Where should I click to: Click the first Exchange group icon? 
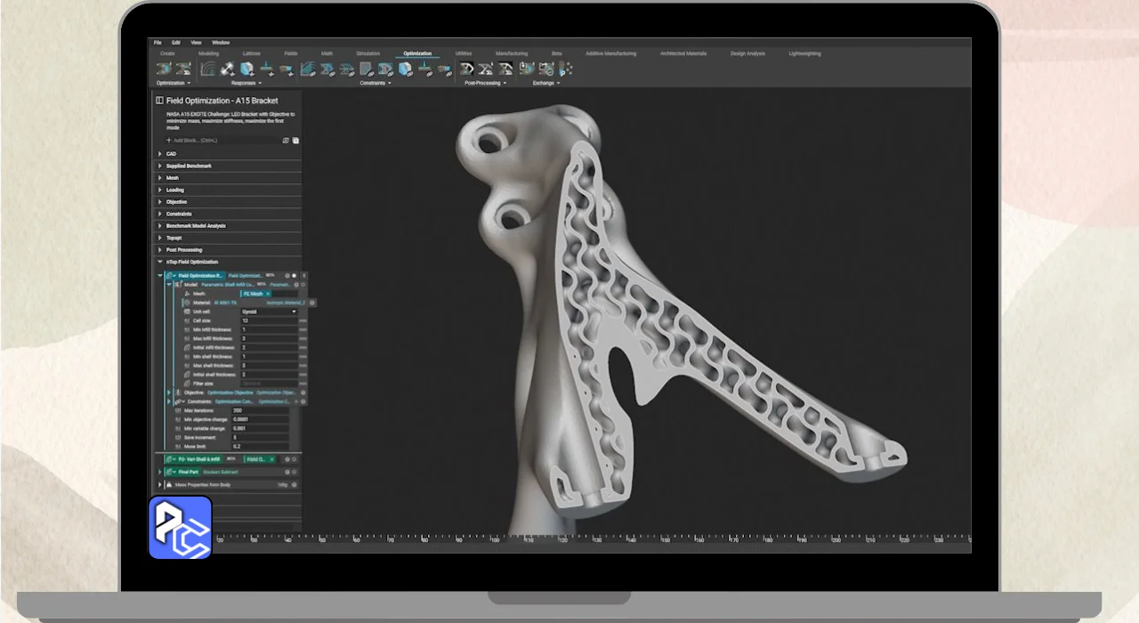pos(526,69)
